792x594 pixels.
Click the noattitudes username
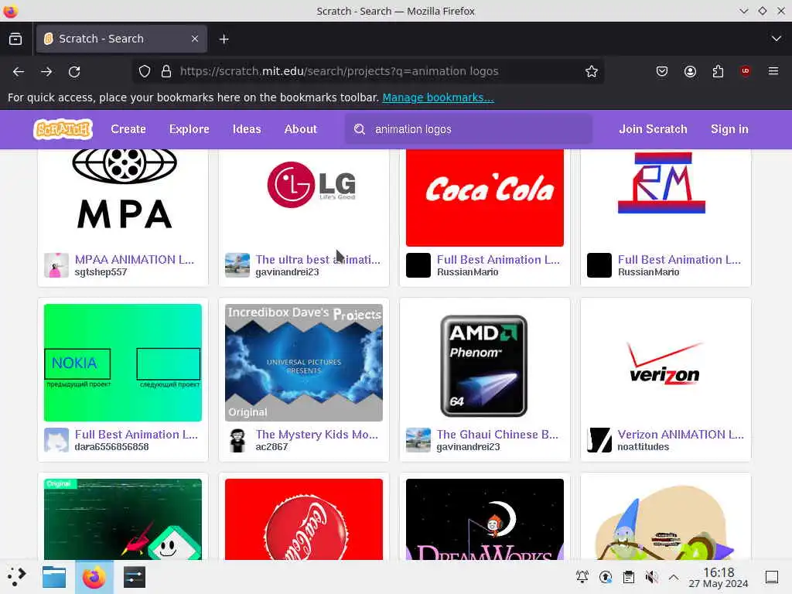point(643,447)
